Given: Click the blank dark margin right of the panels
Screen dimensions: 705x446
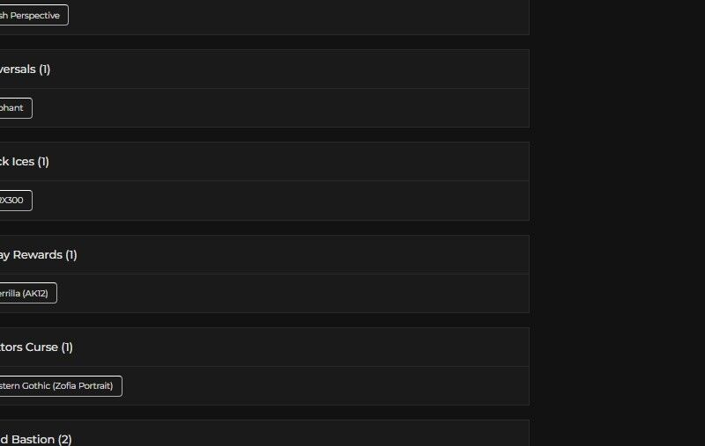Looking at the screenshot, I should [617, 220].
